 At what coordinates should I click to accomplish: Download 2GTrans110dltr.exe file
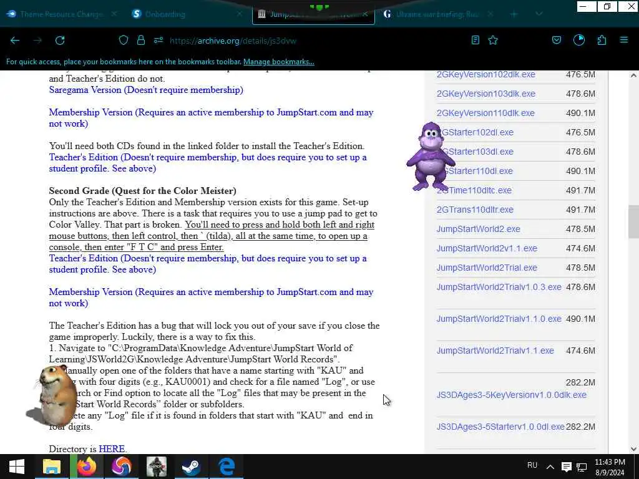tap(475, 210)
